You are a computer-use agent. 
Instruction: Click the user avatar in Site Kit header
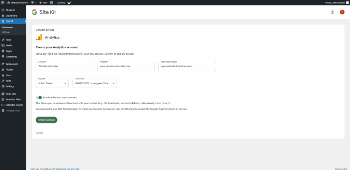point(342,12)
